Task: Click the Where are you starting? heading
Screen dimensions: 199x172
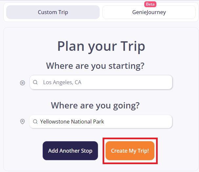Action: pos(95,66)
